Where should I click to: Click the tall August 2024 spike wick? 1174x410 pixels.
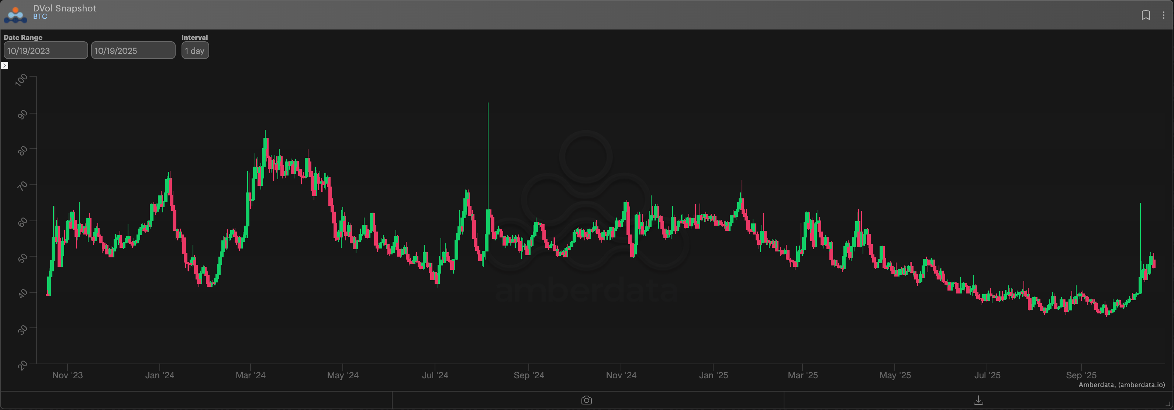click(x=488, y=150)
